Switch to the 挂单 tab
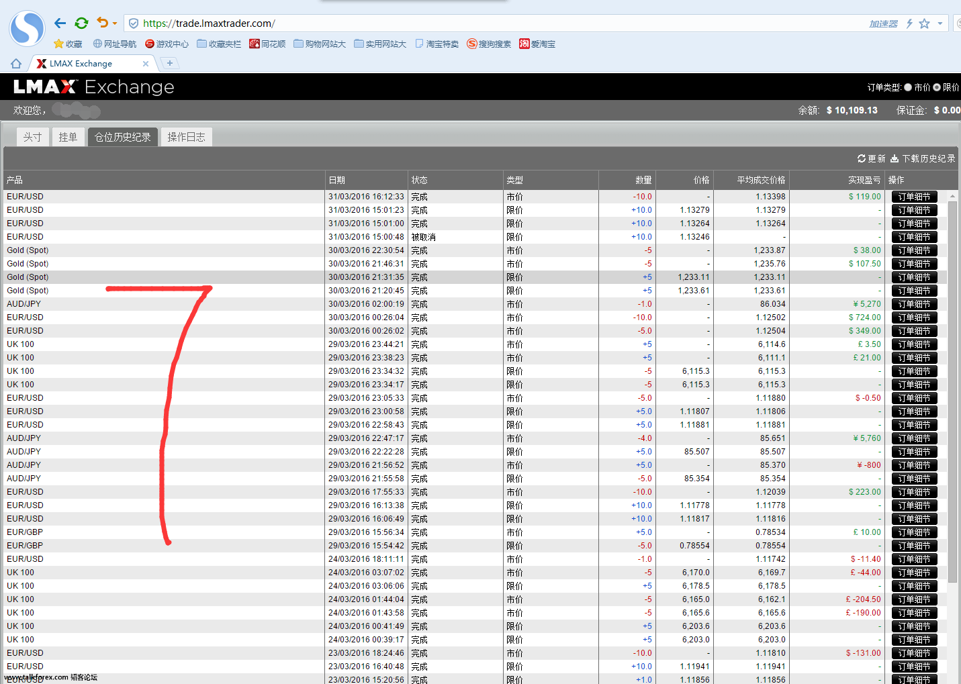 68,137
